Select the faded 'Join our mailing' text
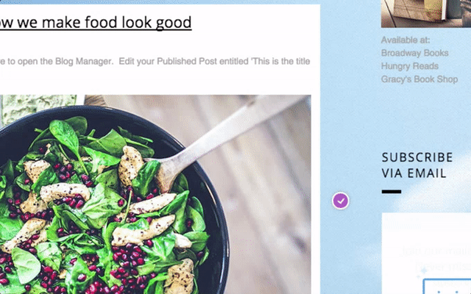 (436, 251)
